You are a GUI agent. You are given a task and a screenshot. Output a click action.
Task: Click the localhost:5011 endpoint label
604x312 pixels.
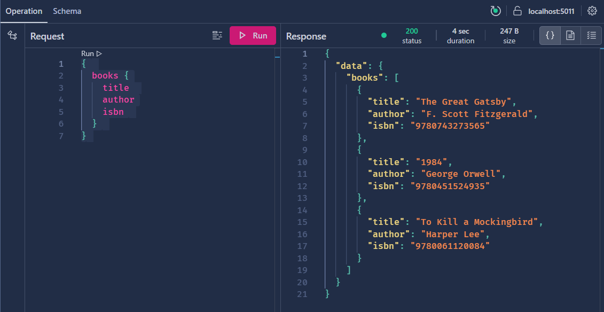point(551,11)
